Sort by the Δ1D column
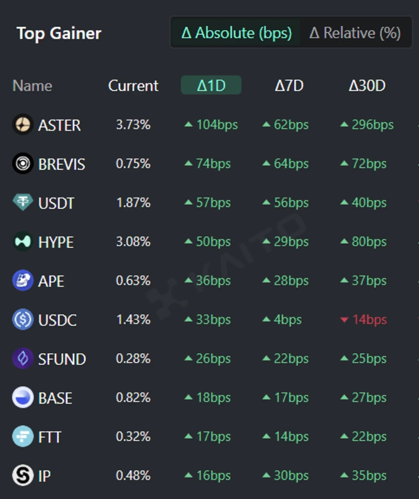The height and width of the screenshot is (499, 419). point(211,85)
